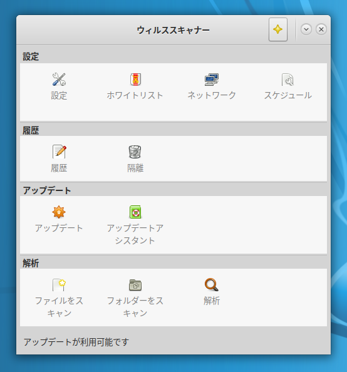Open the ホワイトリスト whitelist icon

coord(135,80)
